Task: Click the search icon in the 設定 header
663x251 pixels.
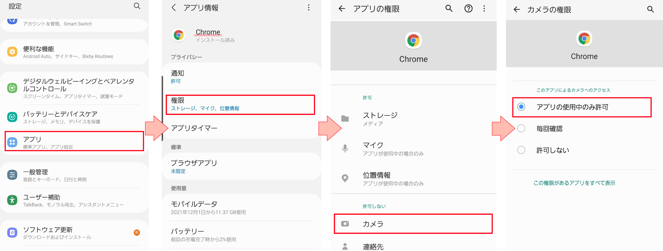Action: (x=137, y=6)
